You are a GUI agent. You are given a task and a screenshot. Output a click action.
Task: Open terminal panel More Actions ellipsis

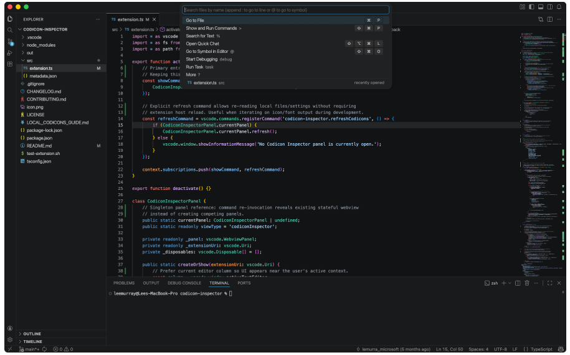[x=536, y=283]
